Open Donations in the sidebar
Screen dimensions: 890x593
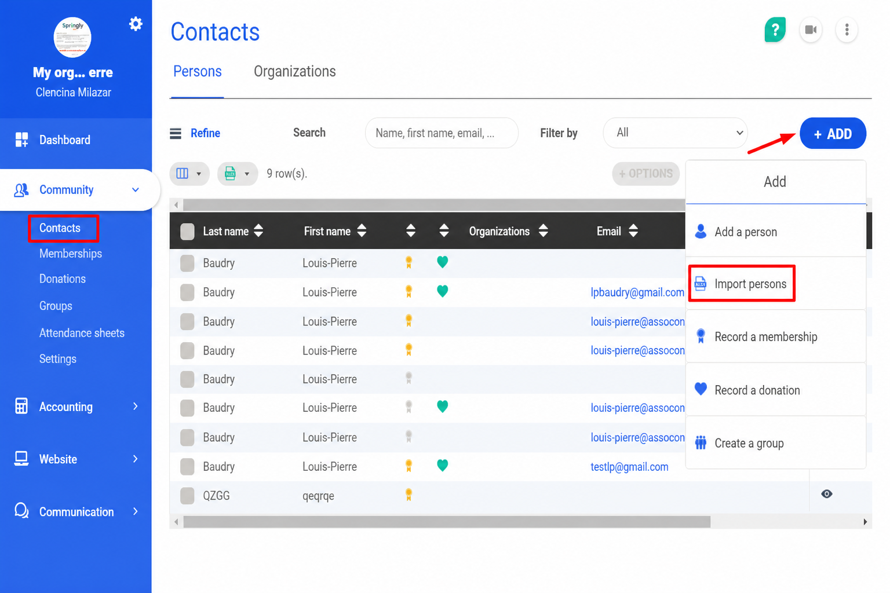tap(62, 279)
